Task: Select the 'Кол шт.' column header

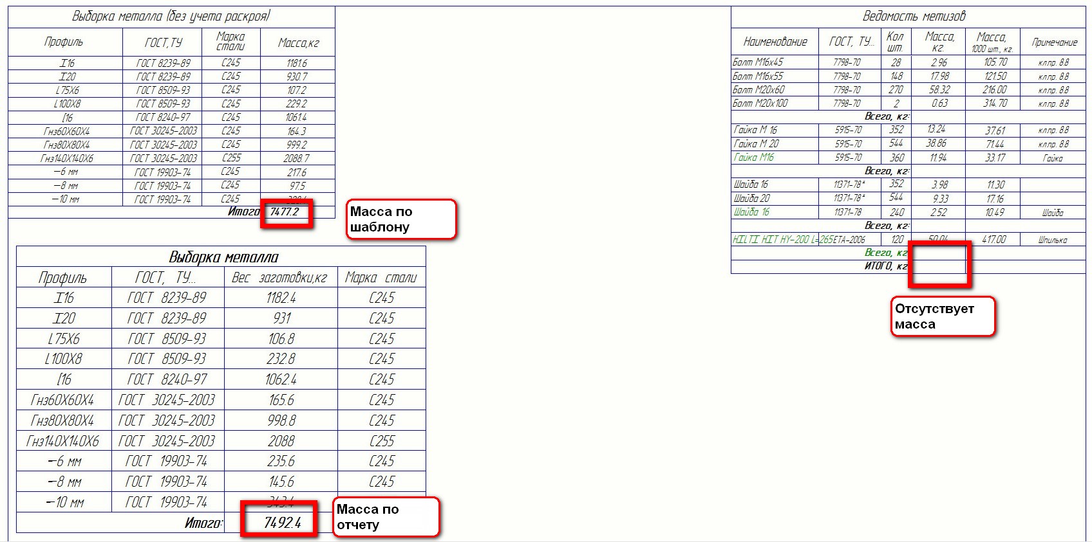Action: click(x=895, y=42)
